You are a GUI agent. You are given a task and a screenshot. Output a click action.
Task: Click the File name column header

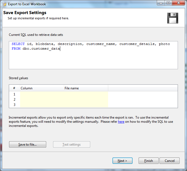click(x=86, y=88)
